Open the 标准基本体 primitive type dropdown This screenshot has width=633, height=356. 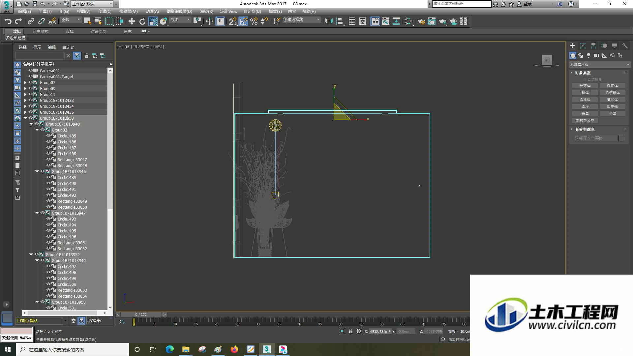599,65
